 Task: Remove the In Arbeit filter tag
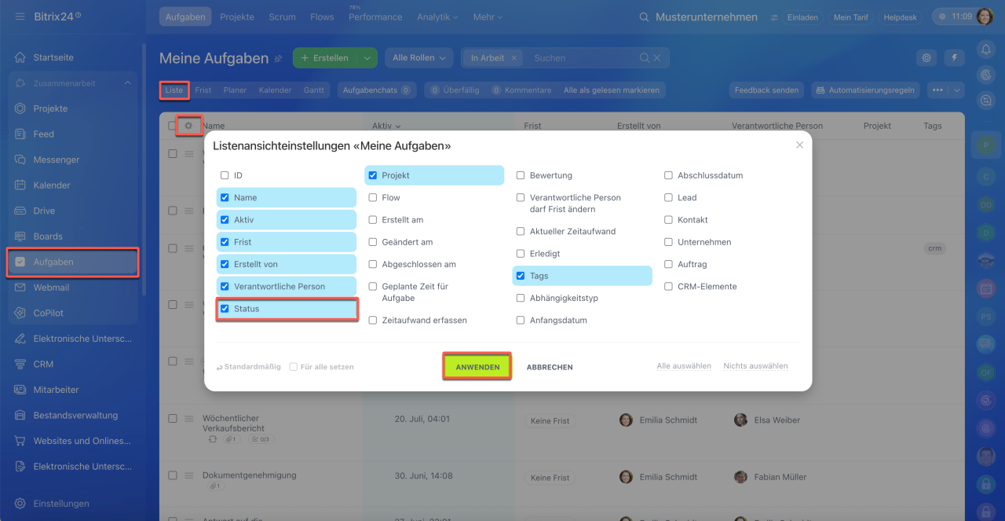[513, 58]
